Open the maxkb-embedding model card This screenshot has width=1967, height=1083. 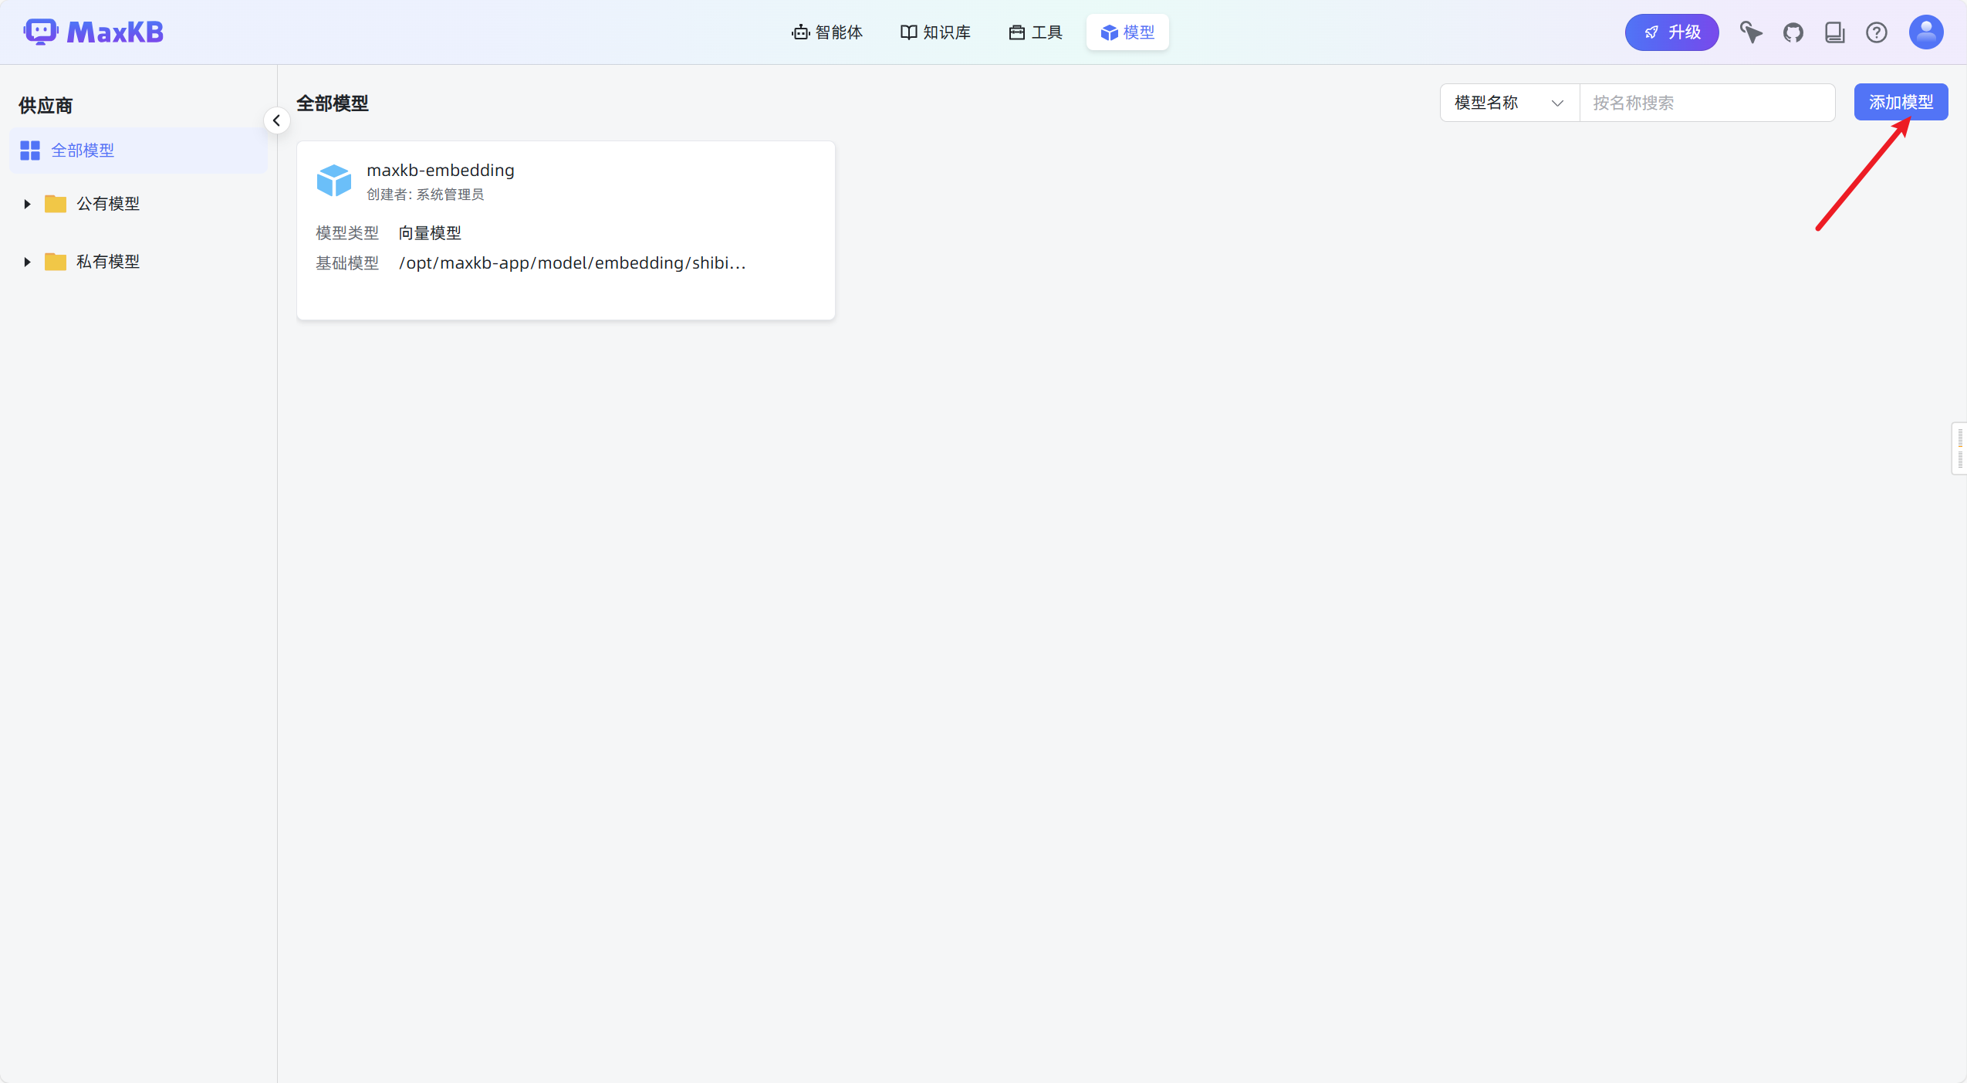click(x=565, y=230)
